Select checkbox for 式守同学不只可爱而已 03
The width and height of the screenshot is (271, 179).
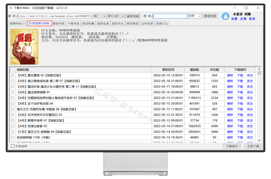coord(13,115)
